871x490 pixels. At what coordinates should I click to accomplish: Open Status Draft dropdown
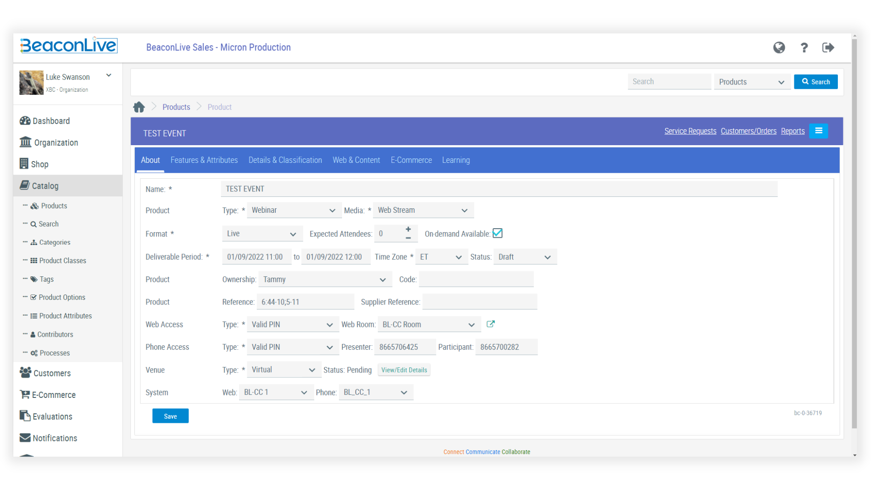point(525,257)
